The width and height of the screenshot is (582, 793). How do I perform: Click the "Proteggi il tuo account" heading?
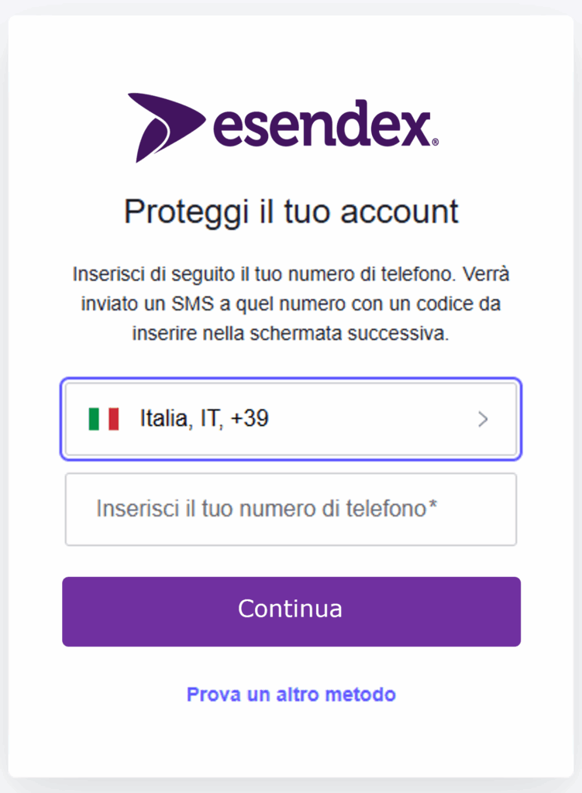tap(291, 211)
